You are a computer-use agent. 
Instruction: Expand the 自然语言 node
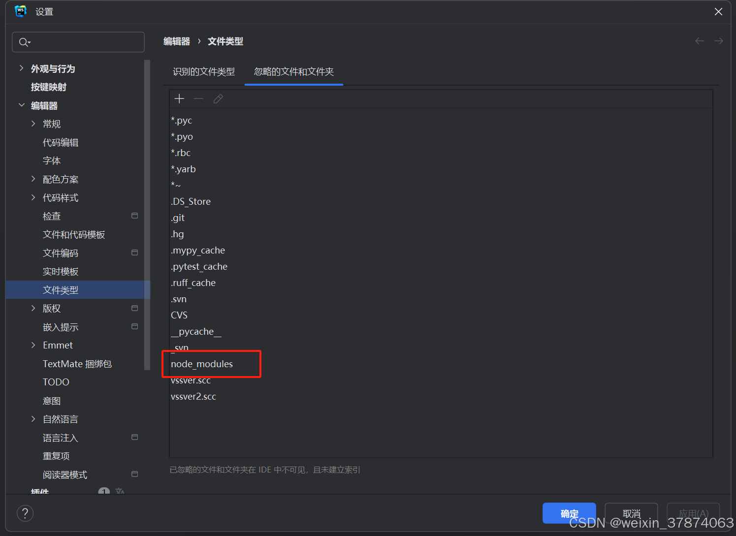tap(32, 418)
